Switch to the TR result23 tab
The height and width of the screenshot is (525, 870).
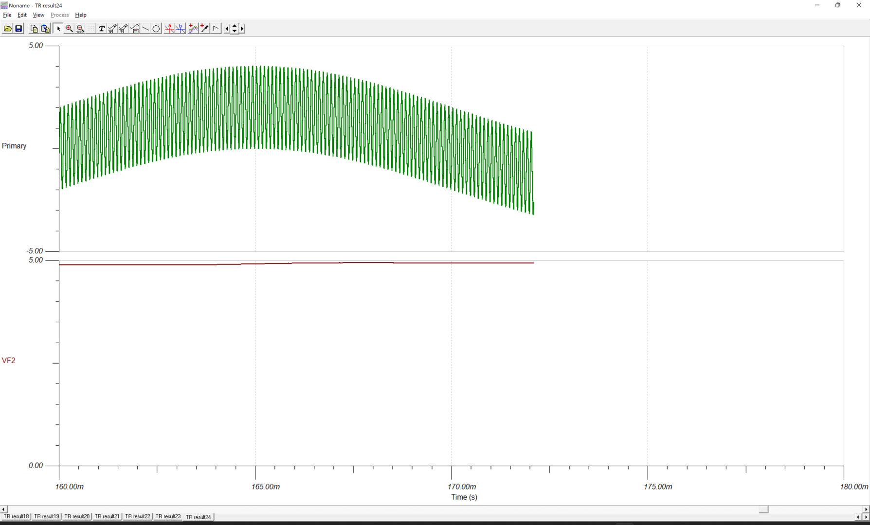(x=168, y=517)
